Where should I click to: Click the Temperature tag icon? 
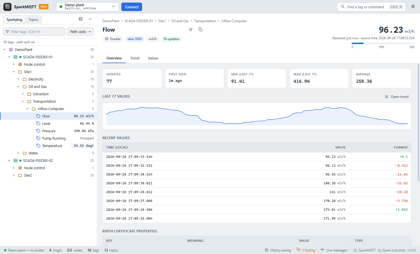[38, 146]
